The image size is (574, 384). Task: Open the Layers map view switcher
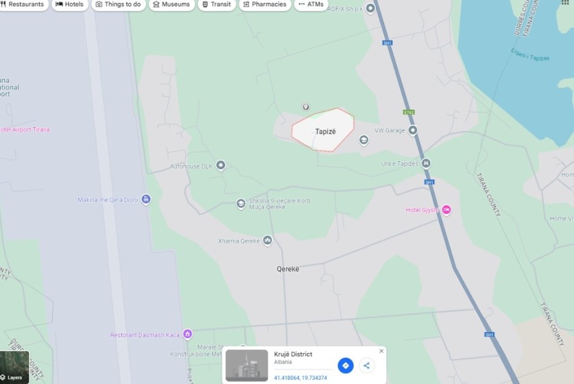coord(15,367)
